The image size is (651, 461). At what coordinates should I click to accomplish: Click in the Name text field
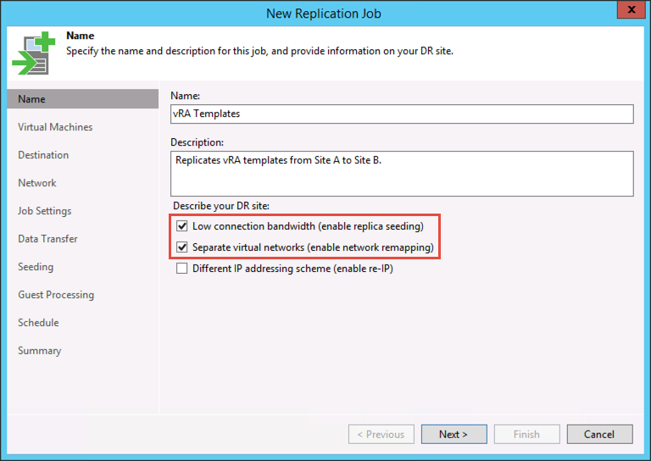402,114
